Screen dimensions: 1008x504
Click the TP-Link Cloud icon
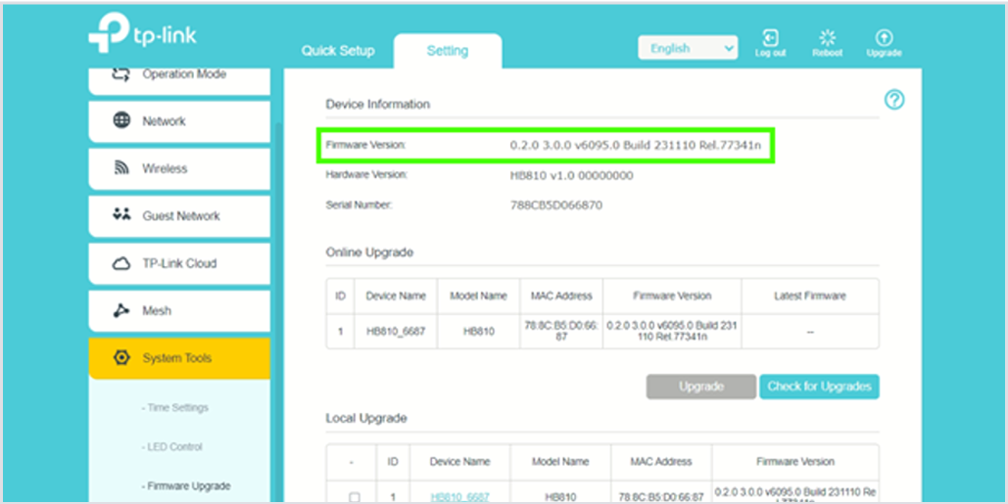121,263
